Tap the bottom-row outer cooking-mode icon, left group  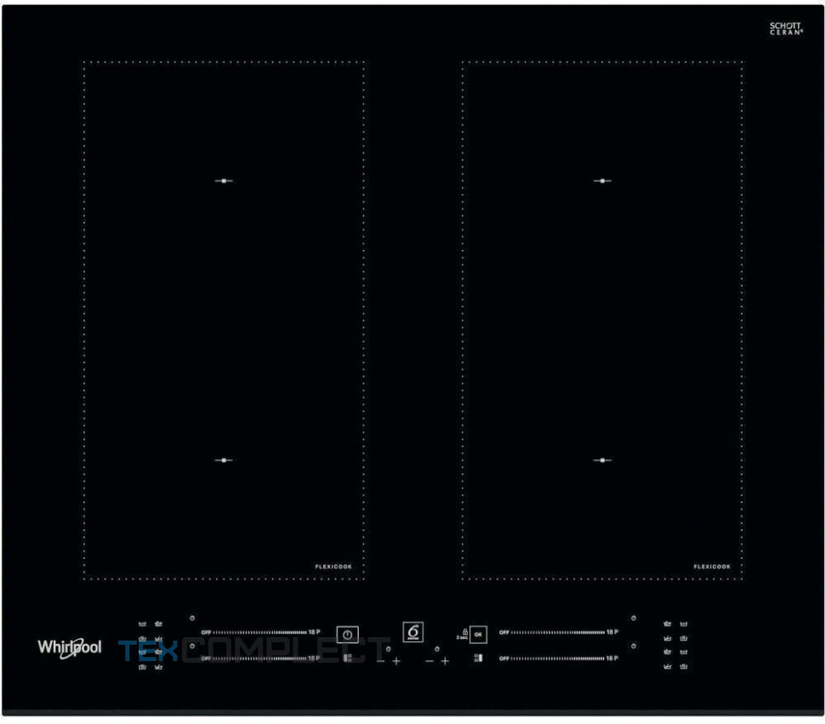142,667
